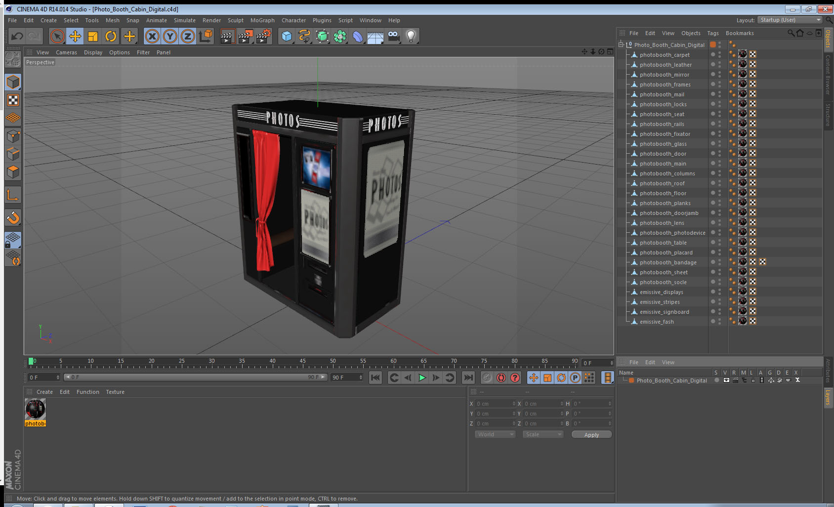834x507 pixels.
Task: Switch to Edges mode
Action: click(13, 154)
